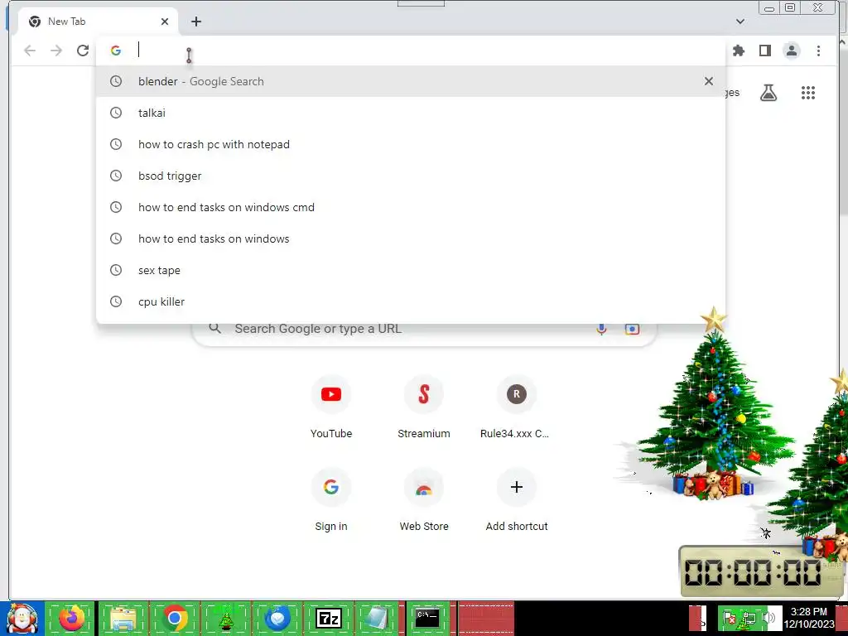848x636 pixels.
Task: Launch Firefox from the taskbar
Action: (71, 618)
